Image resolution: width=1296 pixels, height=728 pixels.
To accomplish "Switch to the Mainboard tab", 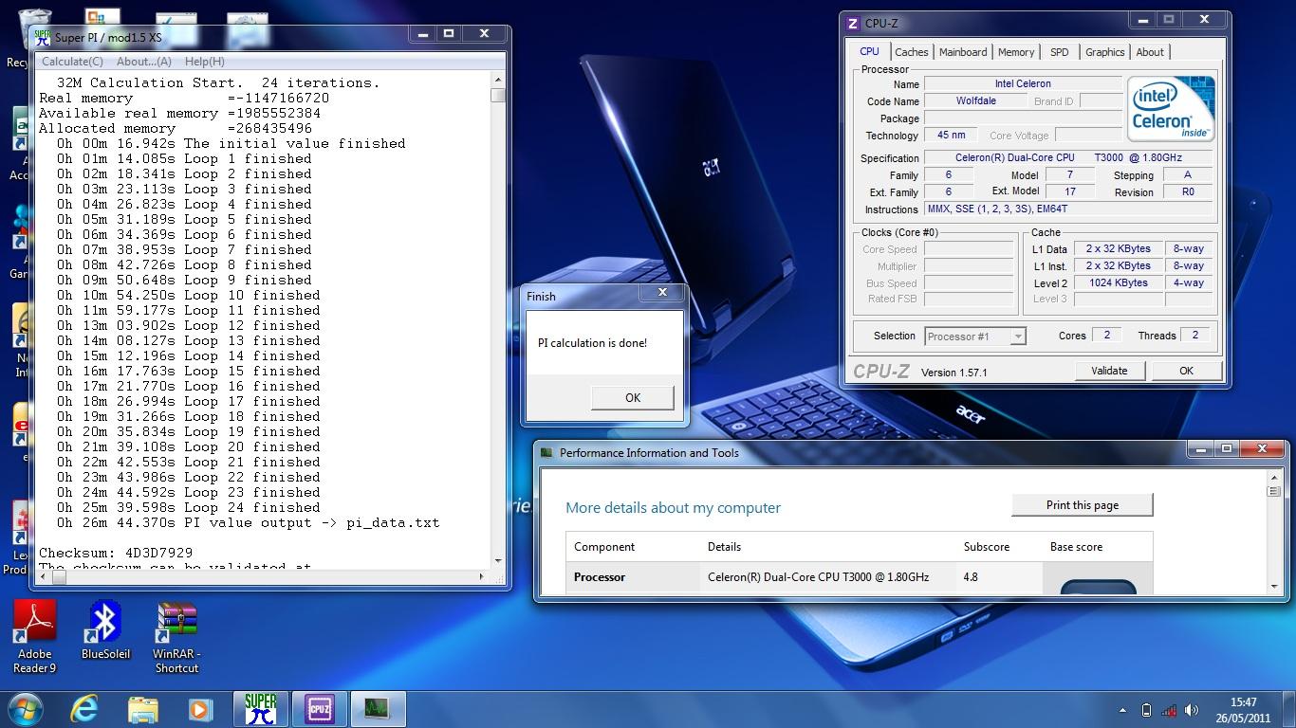I will tap(963, 52).
